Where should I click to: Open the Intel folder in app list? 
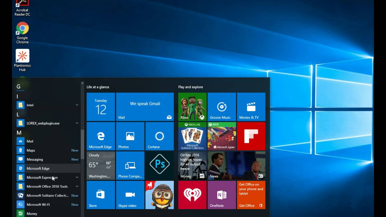coord(48,105)
